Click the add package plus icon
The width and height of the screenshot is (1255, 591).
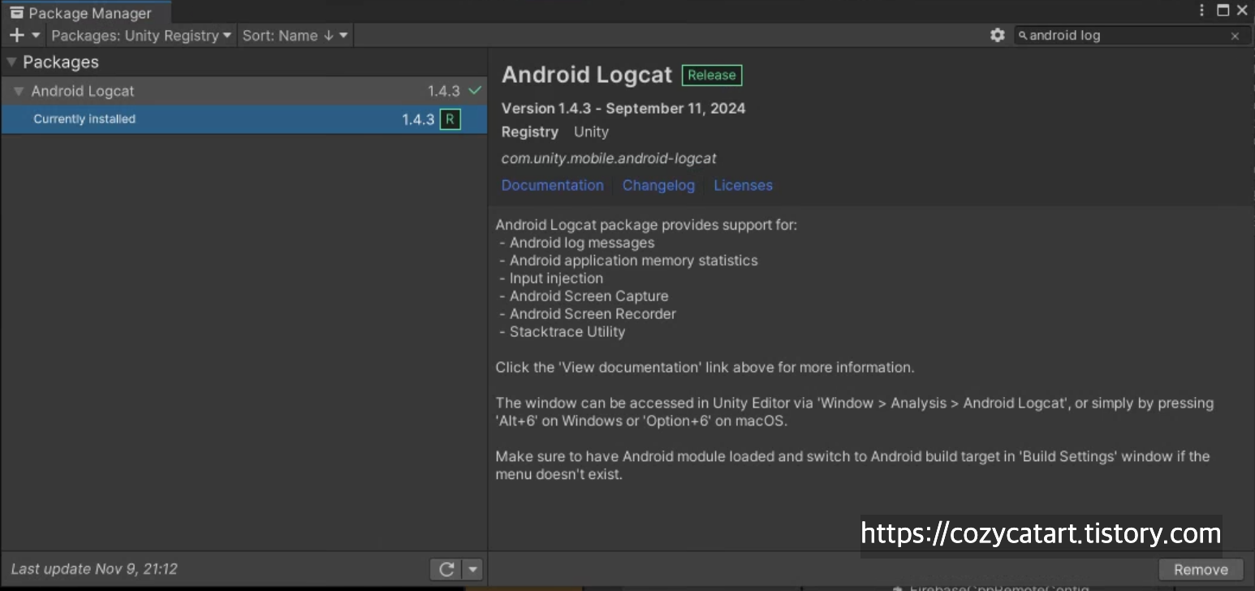(x=16, y=35)
